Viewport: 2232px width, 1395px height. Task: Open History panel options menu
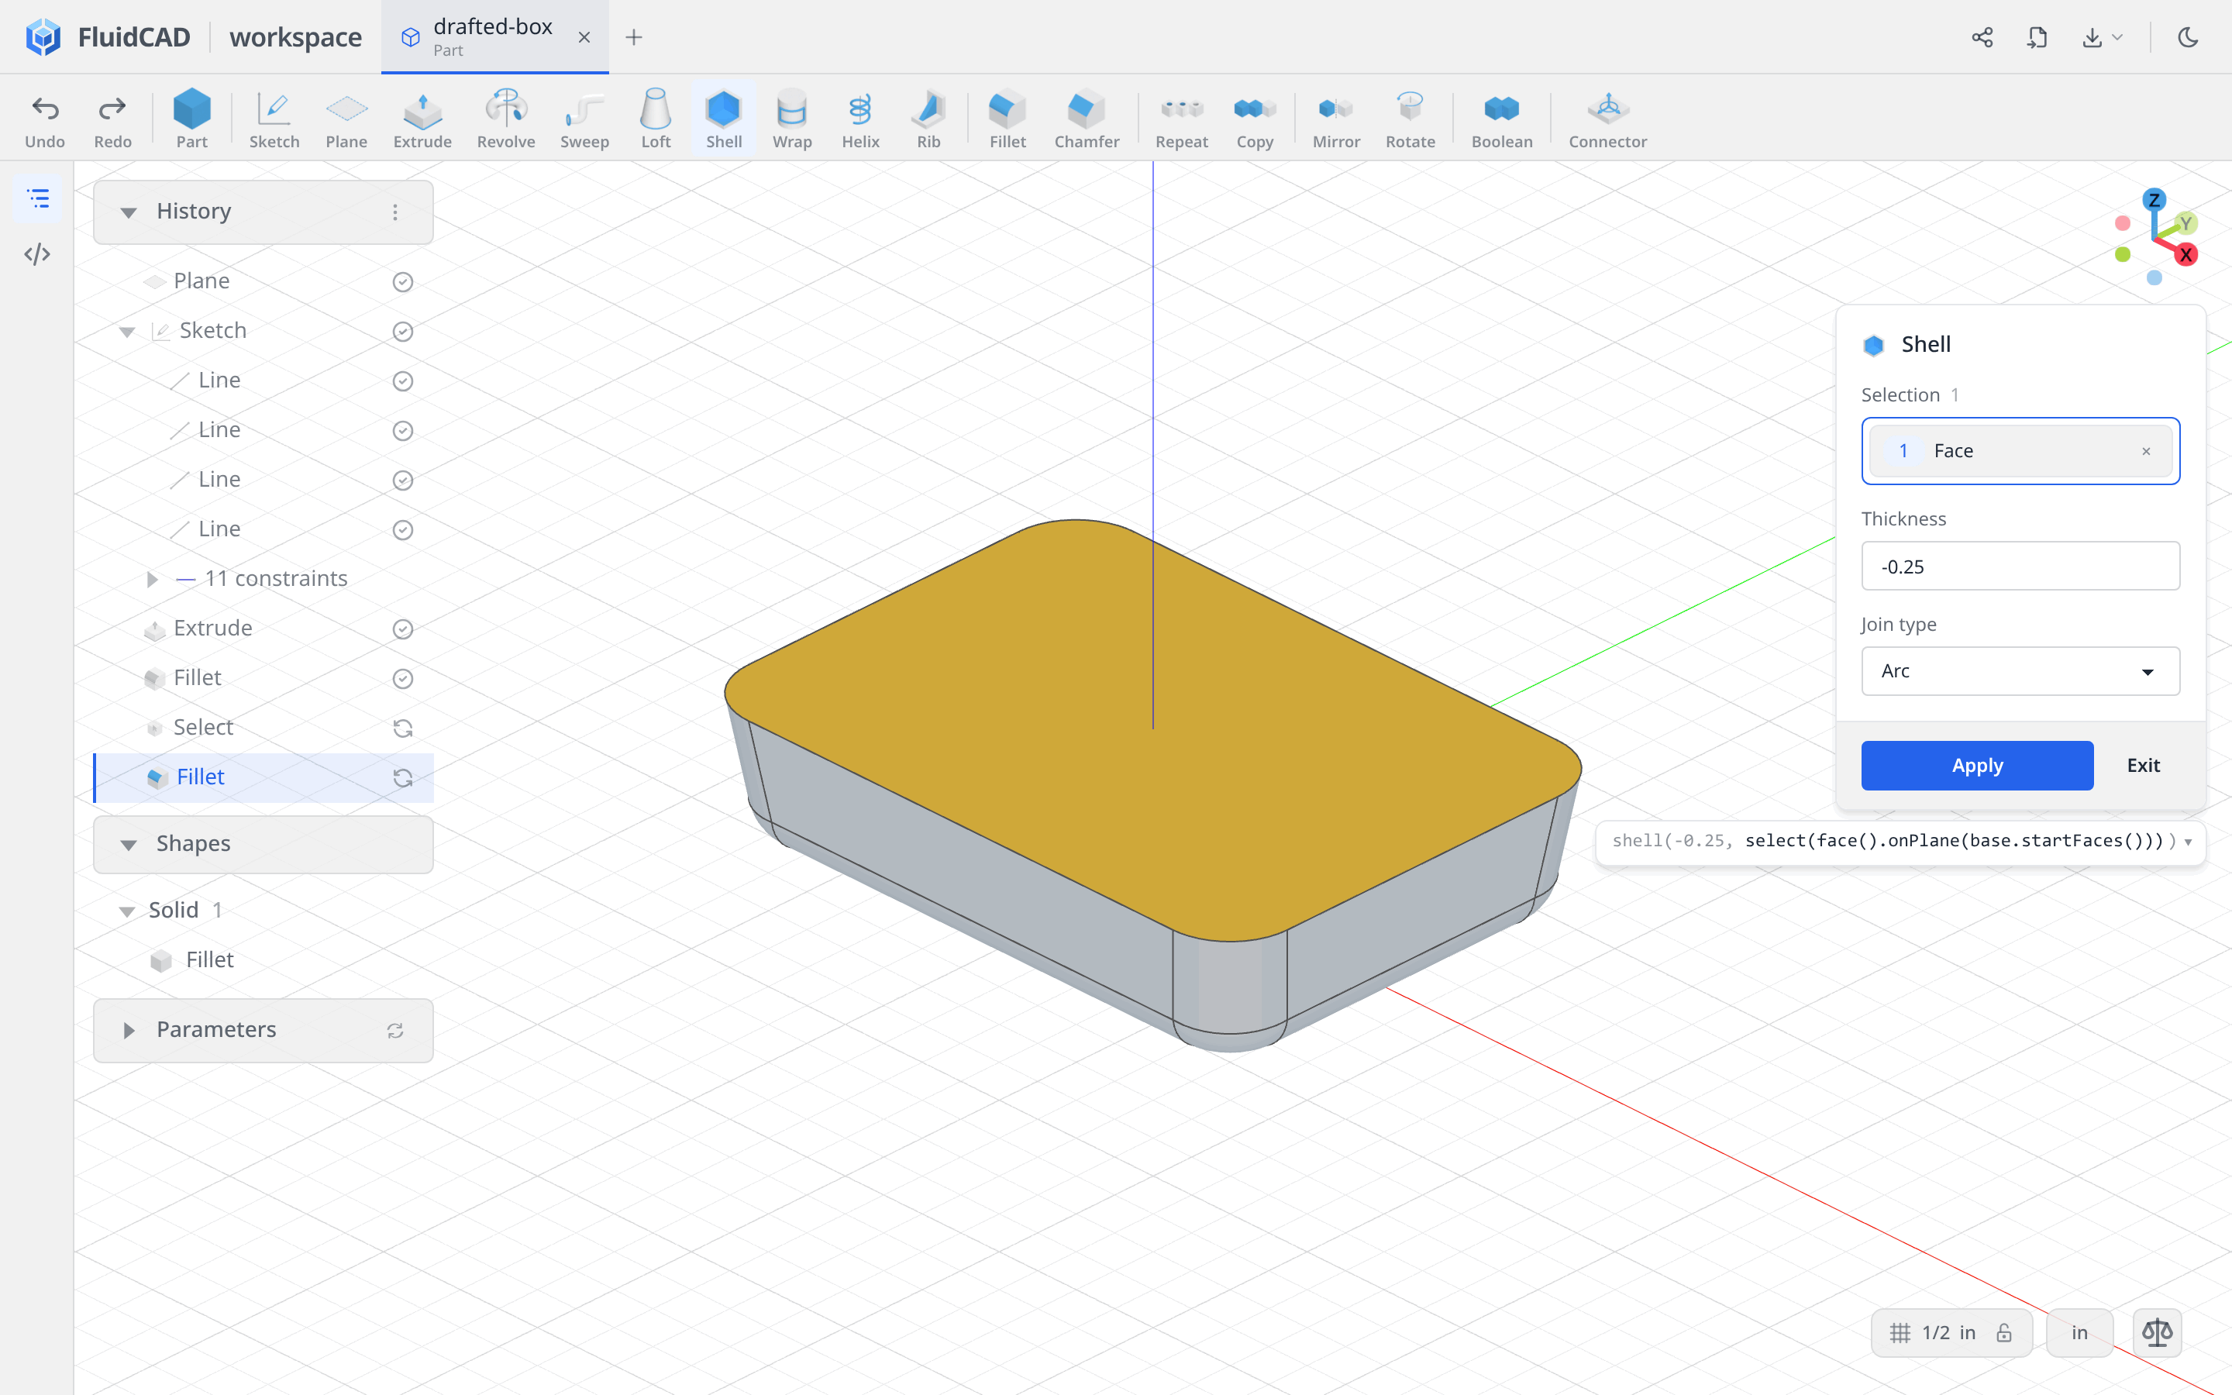pos(394,212)
